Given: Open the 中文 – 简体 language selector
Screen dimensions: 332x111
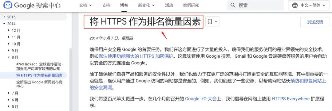Looking at the screenshot, I should (x=309, y=6).
